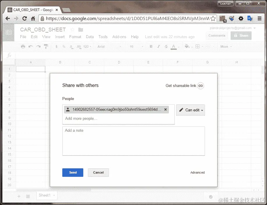Open the Sheet1 tab dropdown
Image resolution: width=267 pixels, height=205 pixels.
click(54, 195)
